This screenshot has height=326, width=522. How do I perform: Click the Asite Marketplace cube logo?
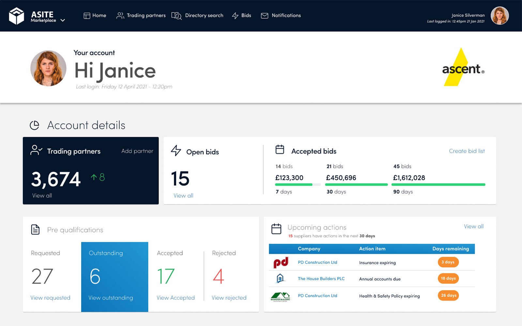[x=16, y=16]
